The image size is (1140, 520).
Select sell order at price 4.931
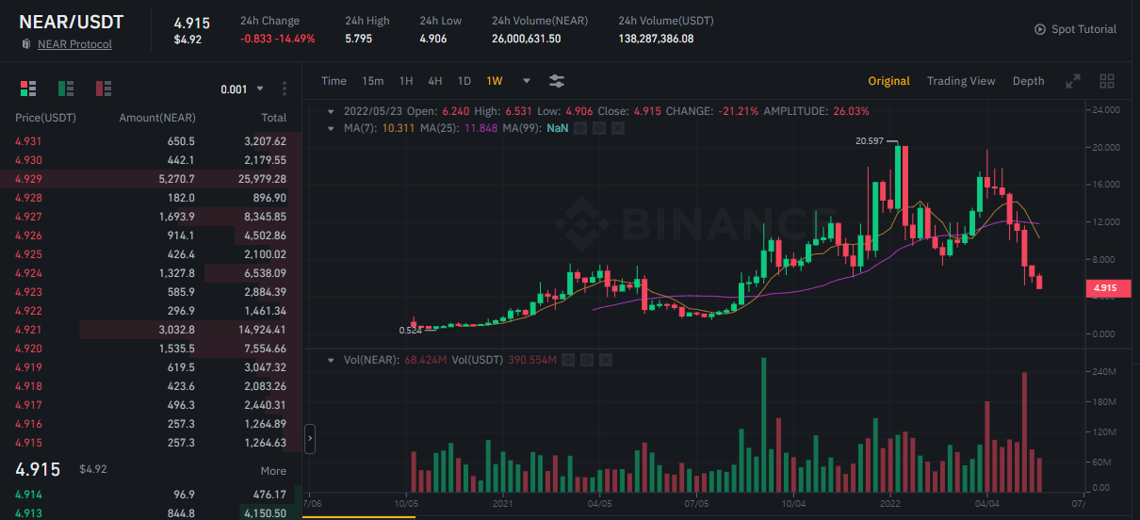coord(151,141)
